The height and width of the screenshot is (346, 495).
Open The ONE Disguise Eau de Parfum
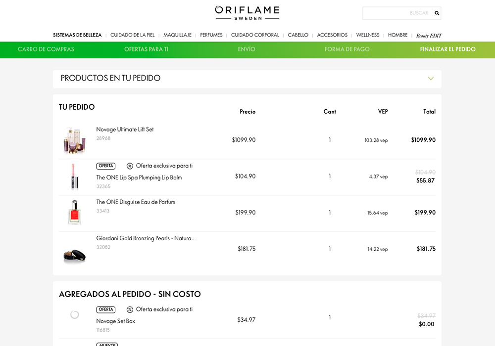click(136, 202)
